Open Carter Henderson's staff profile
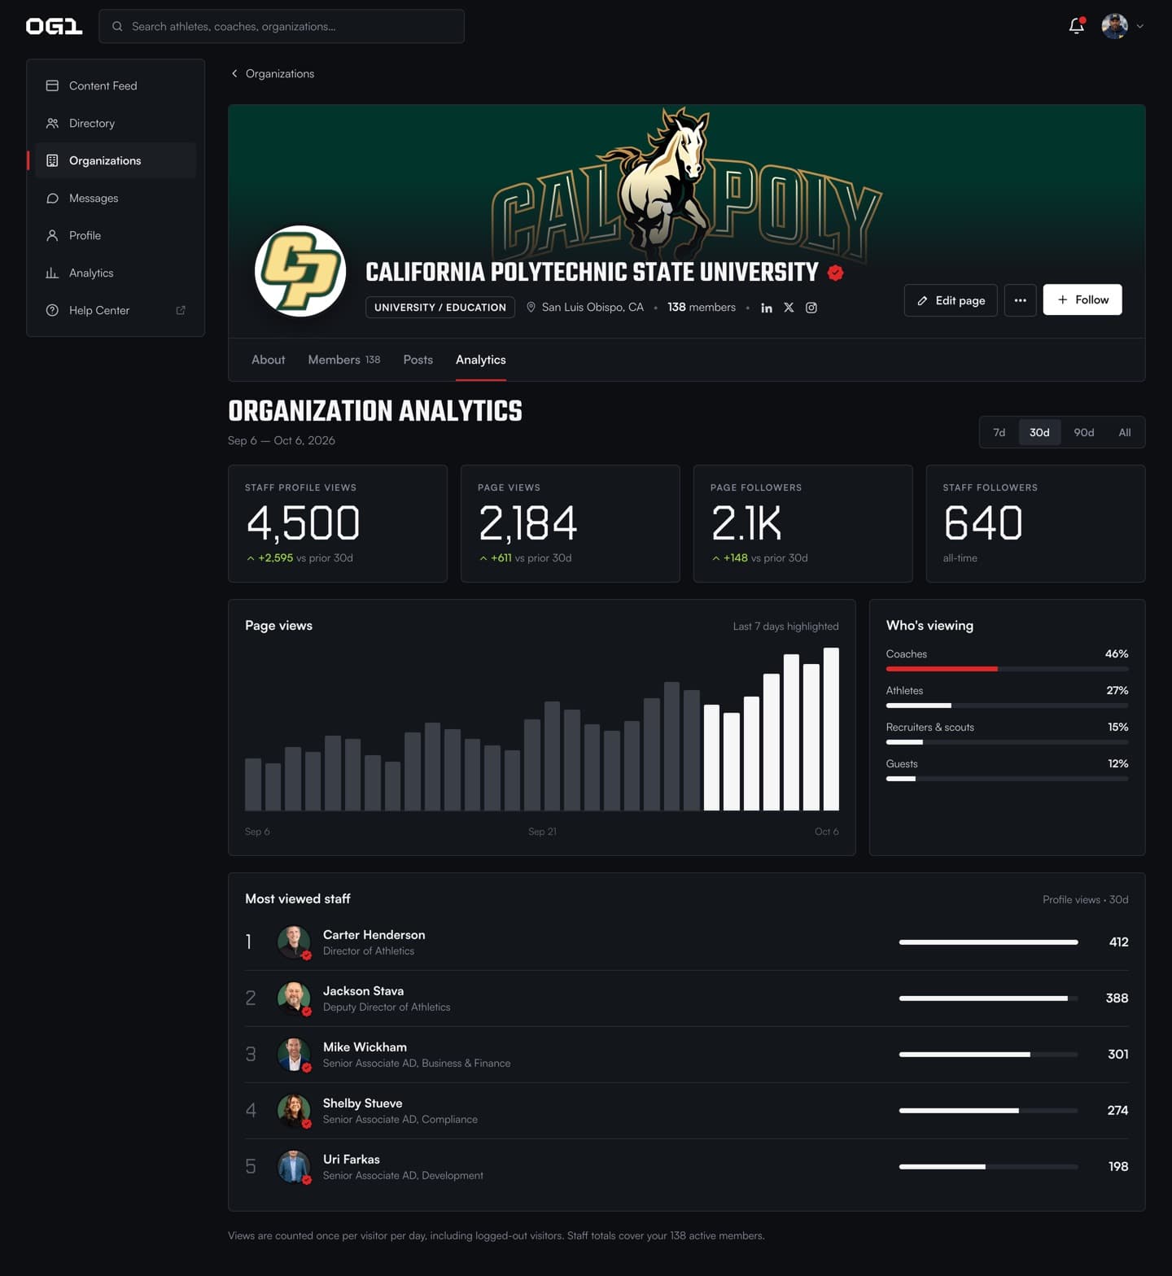The width and height of the screenshot is (1172, 1276). pos(687,942)
